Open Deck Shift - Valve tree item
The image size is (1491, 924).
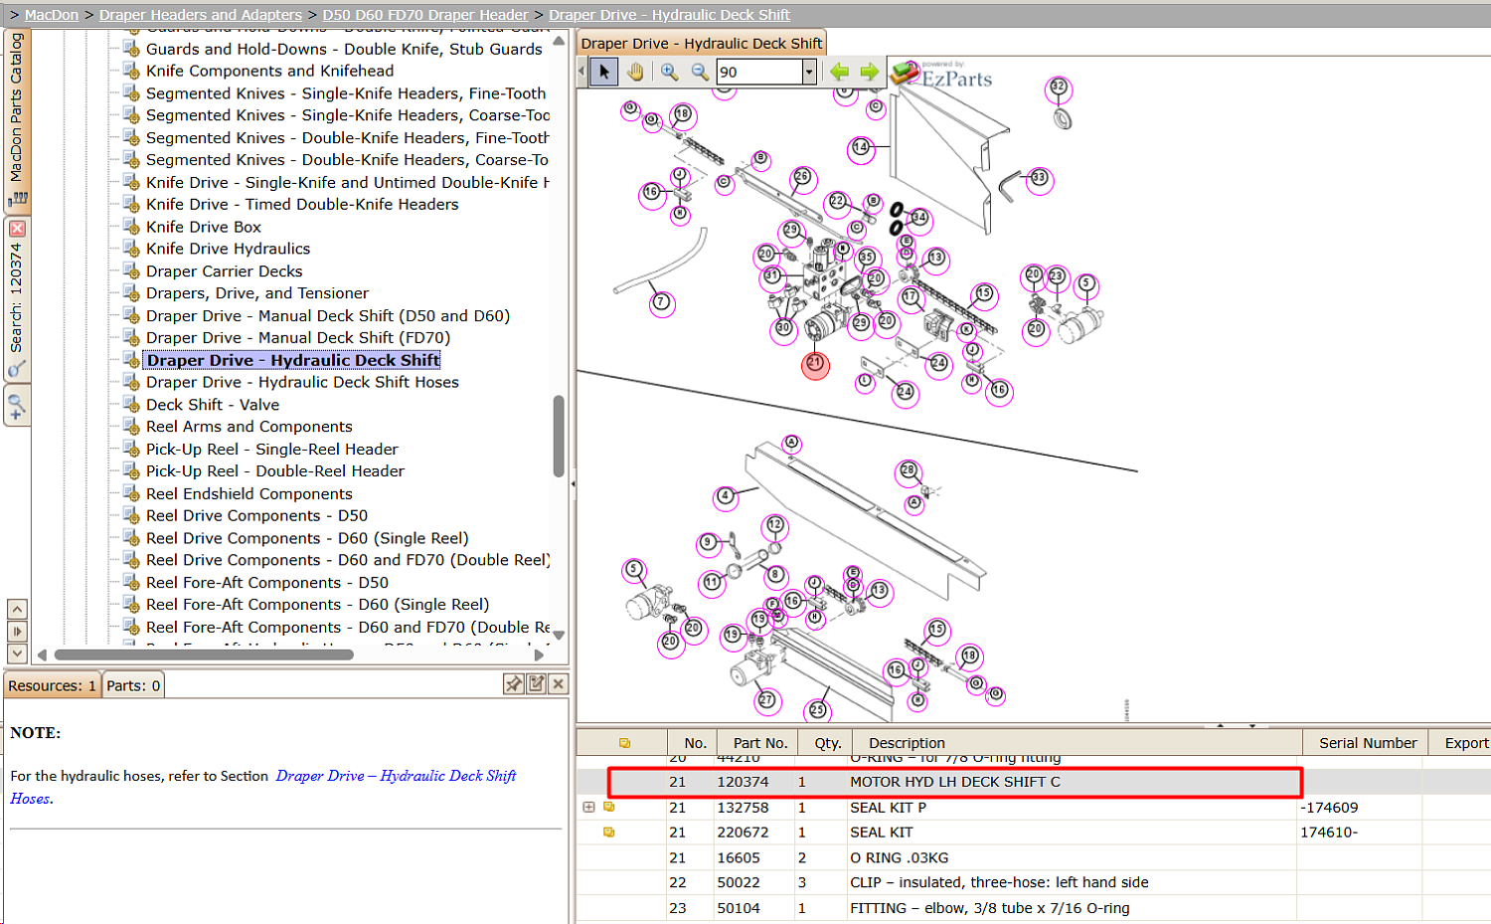(x=213, y=405)
